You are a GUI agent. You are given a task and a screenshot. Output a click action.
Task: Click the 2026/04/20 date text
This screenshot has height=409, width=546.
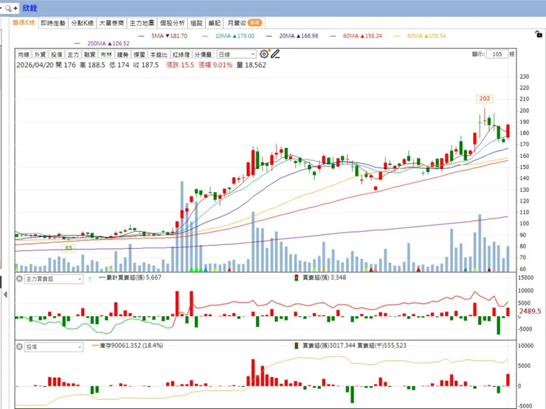click(x=35, y=65)
